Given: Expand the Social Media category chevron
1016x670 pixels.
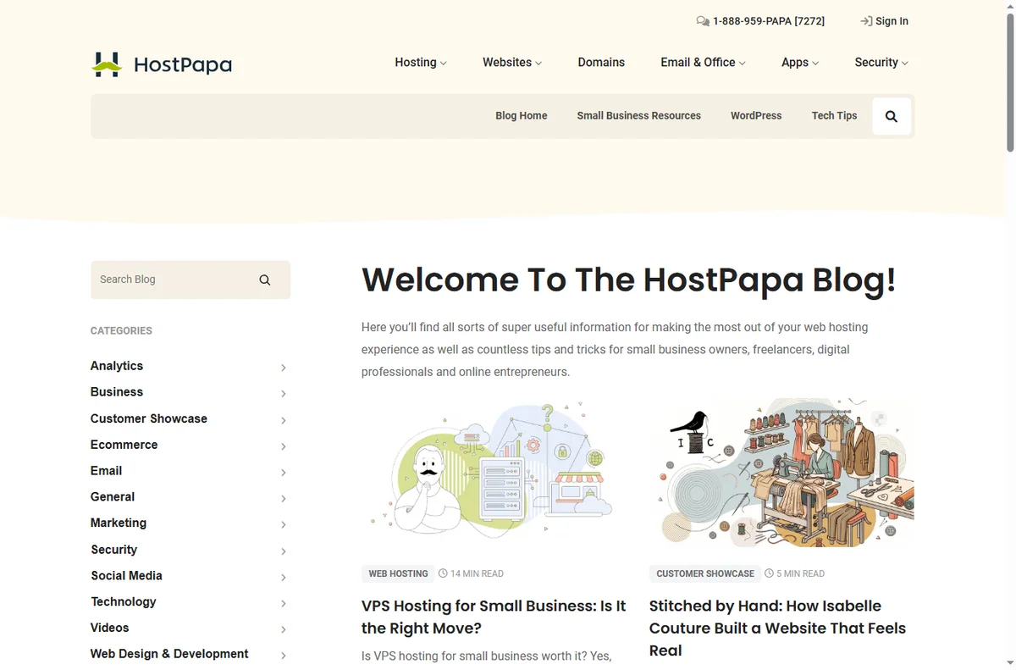Looking at the screenshot, I should point(284,578).
